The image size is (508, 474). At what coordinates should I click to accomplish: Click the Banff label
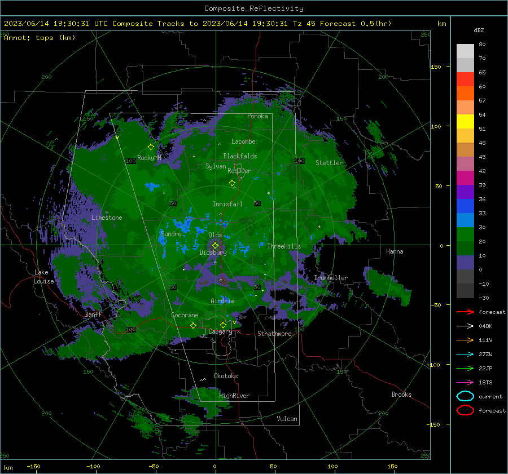[x=93, y=314]
